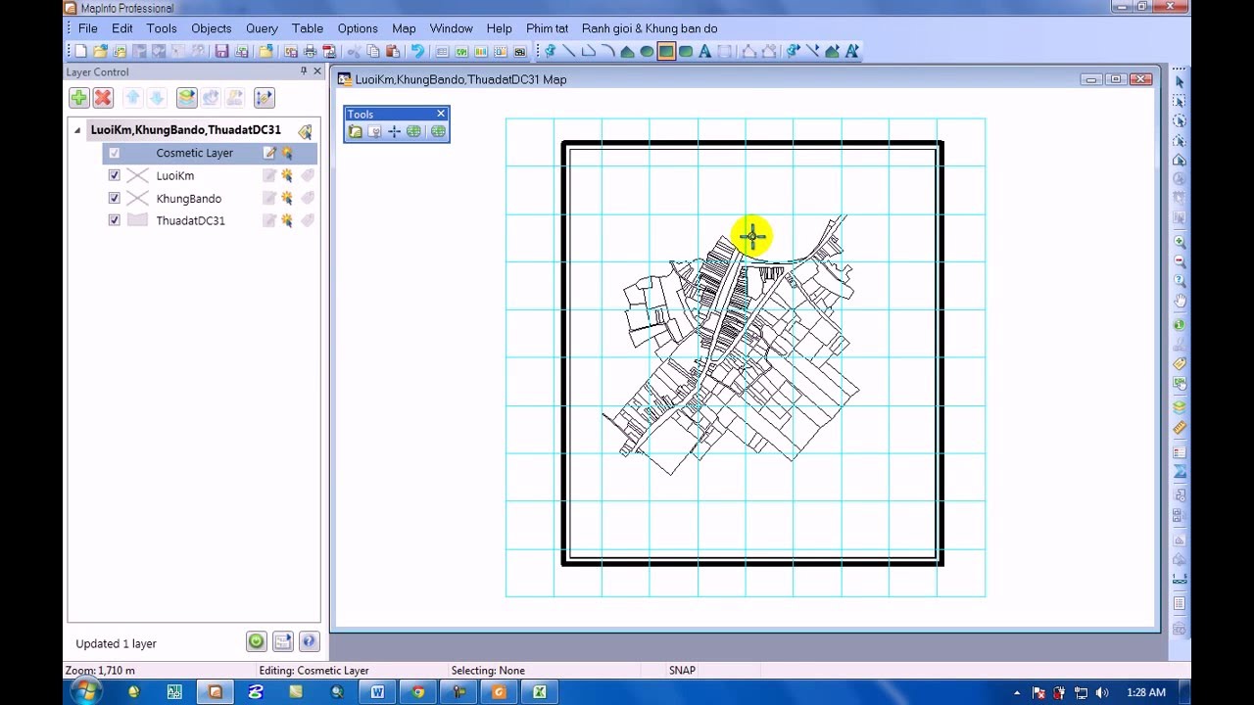Open the LuoiKm layer style swatch
Image resolution: width=1254 pixels, height=705 pixels.
[x=138, y=175]
